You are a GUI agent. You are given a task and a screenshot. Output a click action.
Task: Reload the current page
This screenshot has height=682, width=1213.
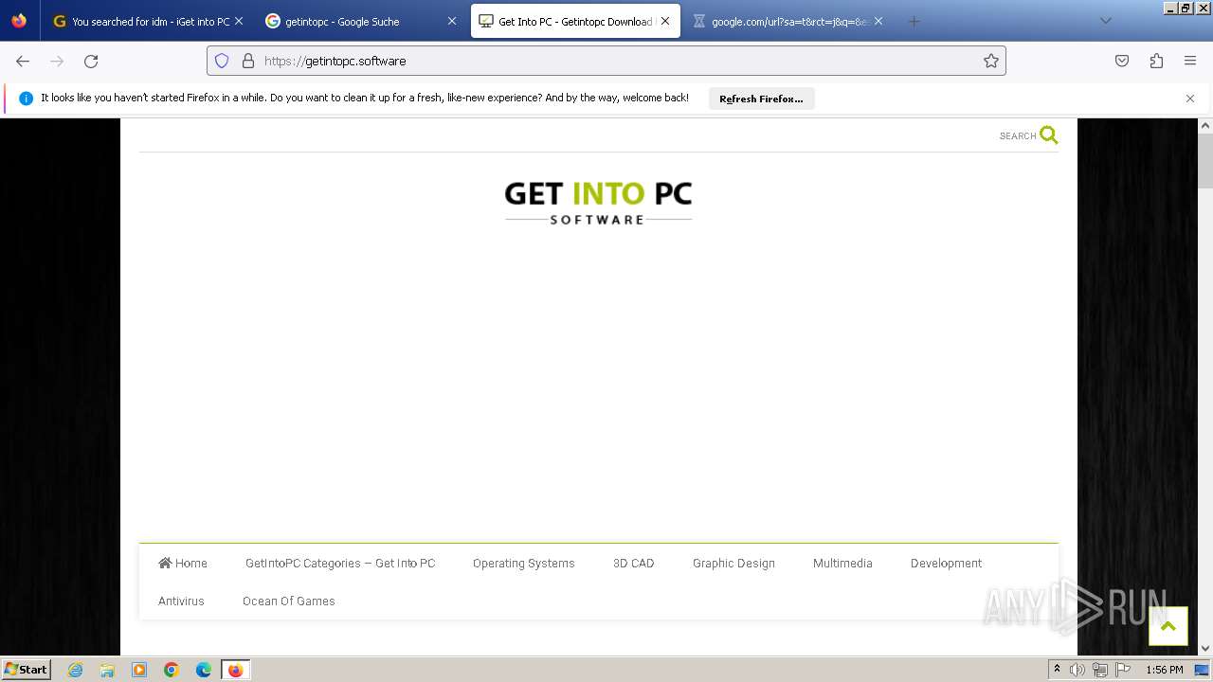(x=91, y=61)
